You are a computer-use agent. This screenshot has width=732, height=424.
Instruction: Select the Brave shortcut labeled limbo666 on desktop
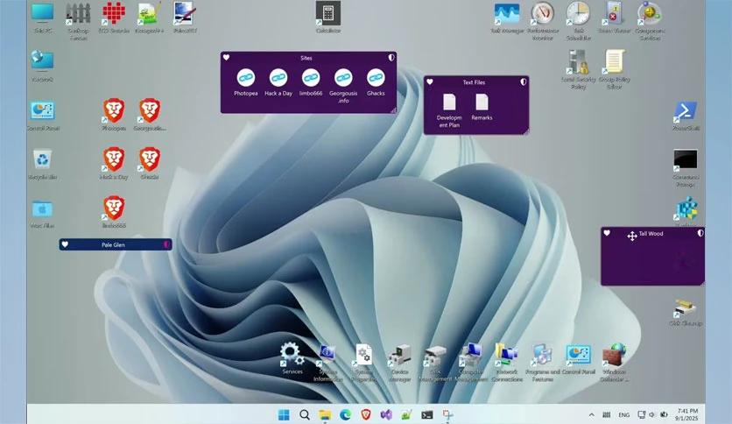pos(114,213)
